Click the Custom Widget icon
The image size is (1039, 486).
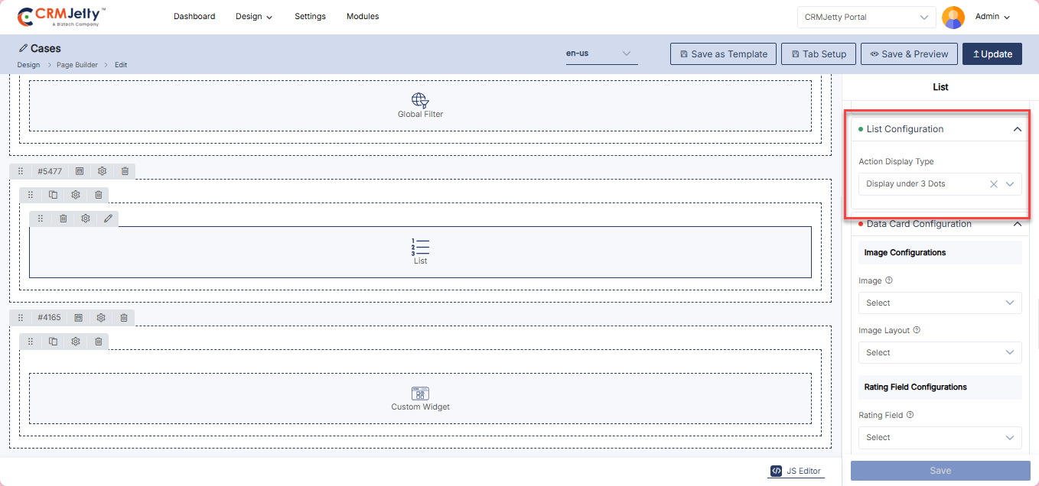420,394
